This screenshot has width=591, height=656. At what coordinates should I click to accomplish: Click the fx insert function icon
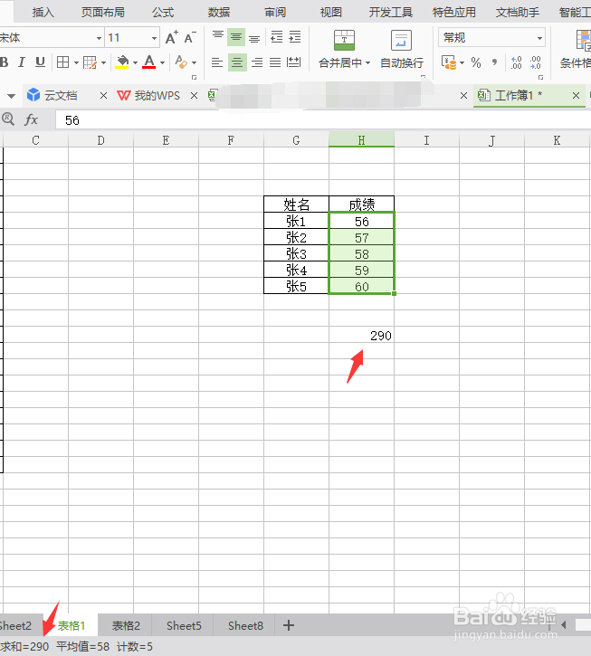32,119
